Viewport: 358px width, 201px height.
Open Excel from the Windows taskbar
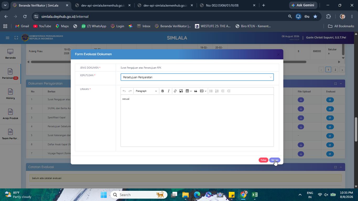254,195
